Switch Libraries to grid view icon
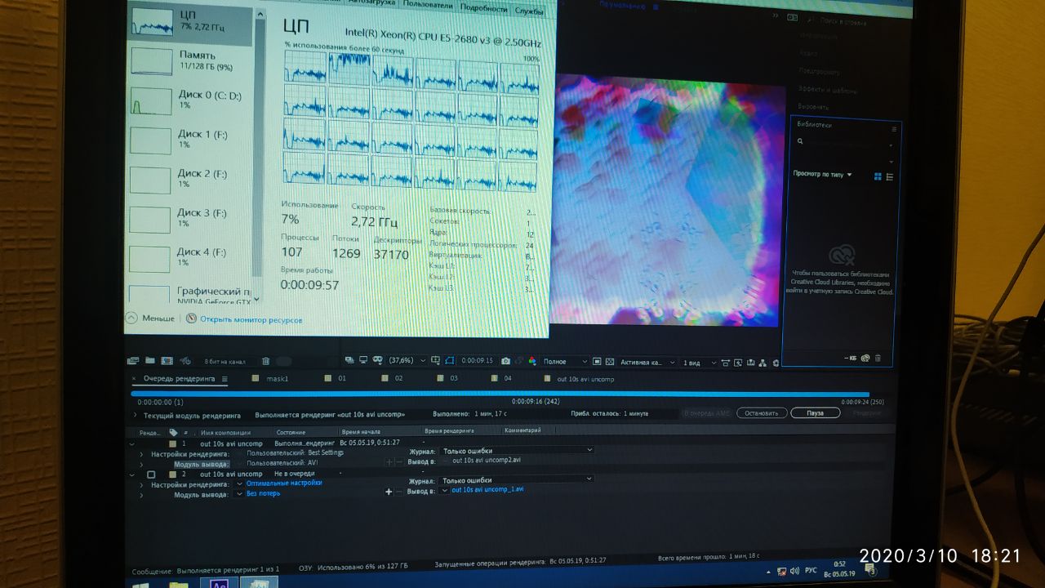Image resolution: width=1045 pixels, height=588 pixels. [x=878, y=176]
